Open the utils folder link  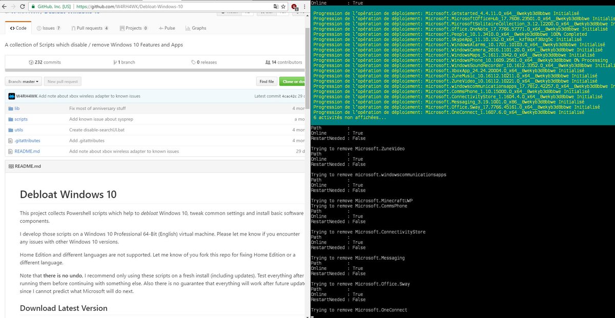[18, 130]
